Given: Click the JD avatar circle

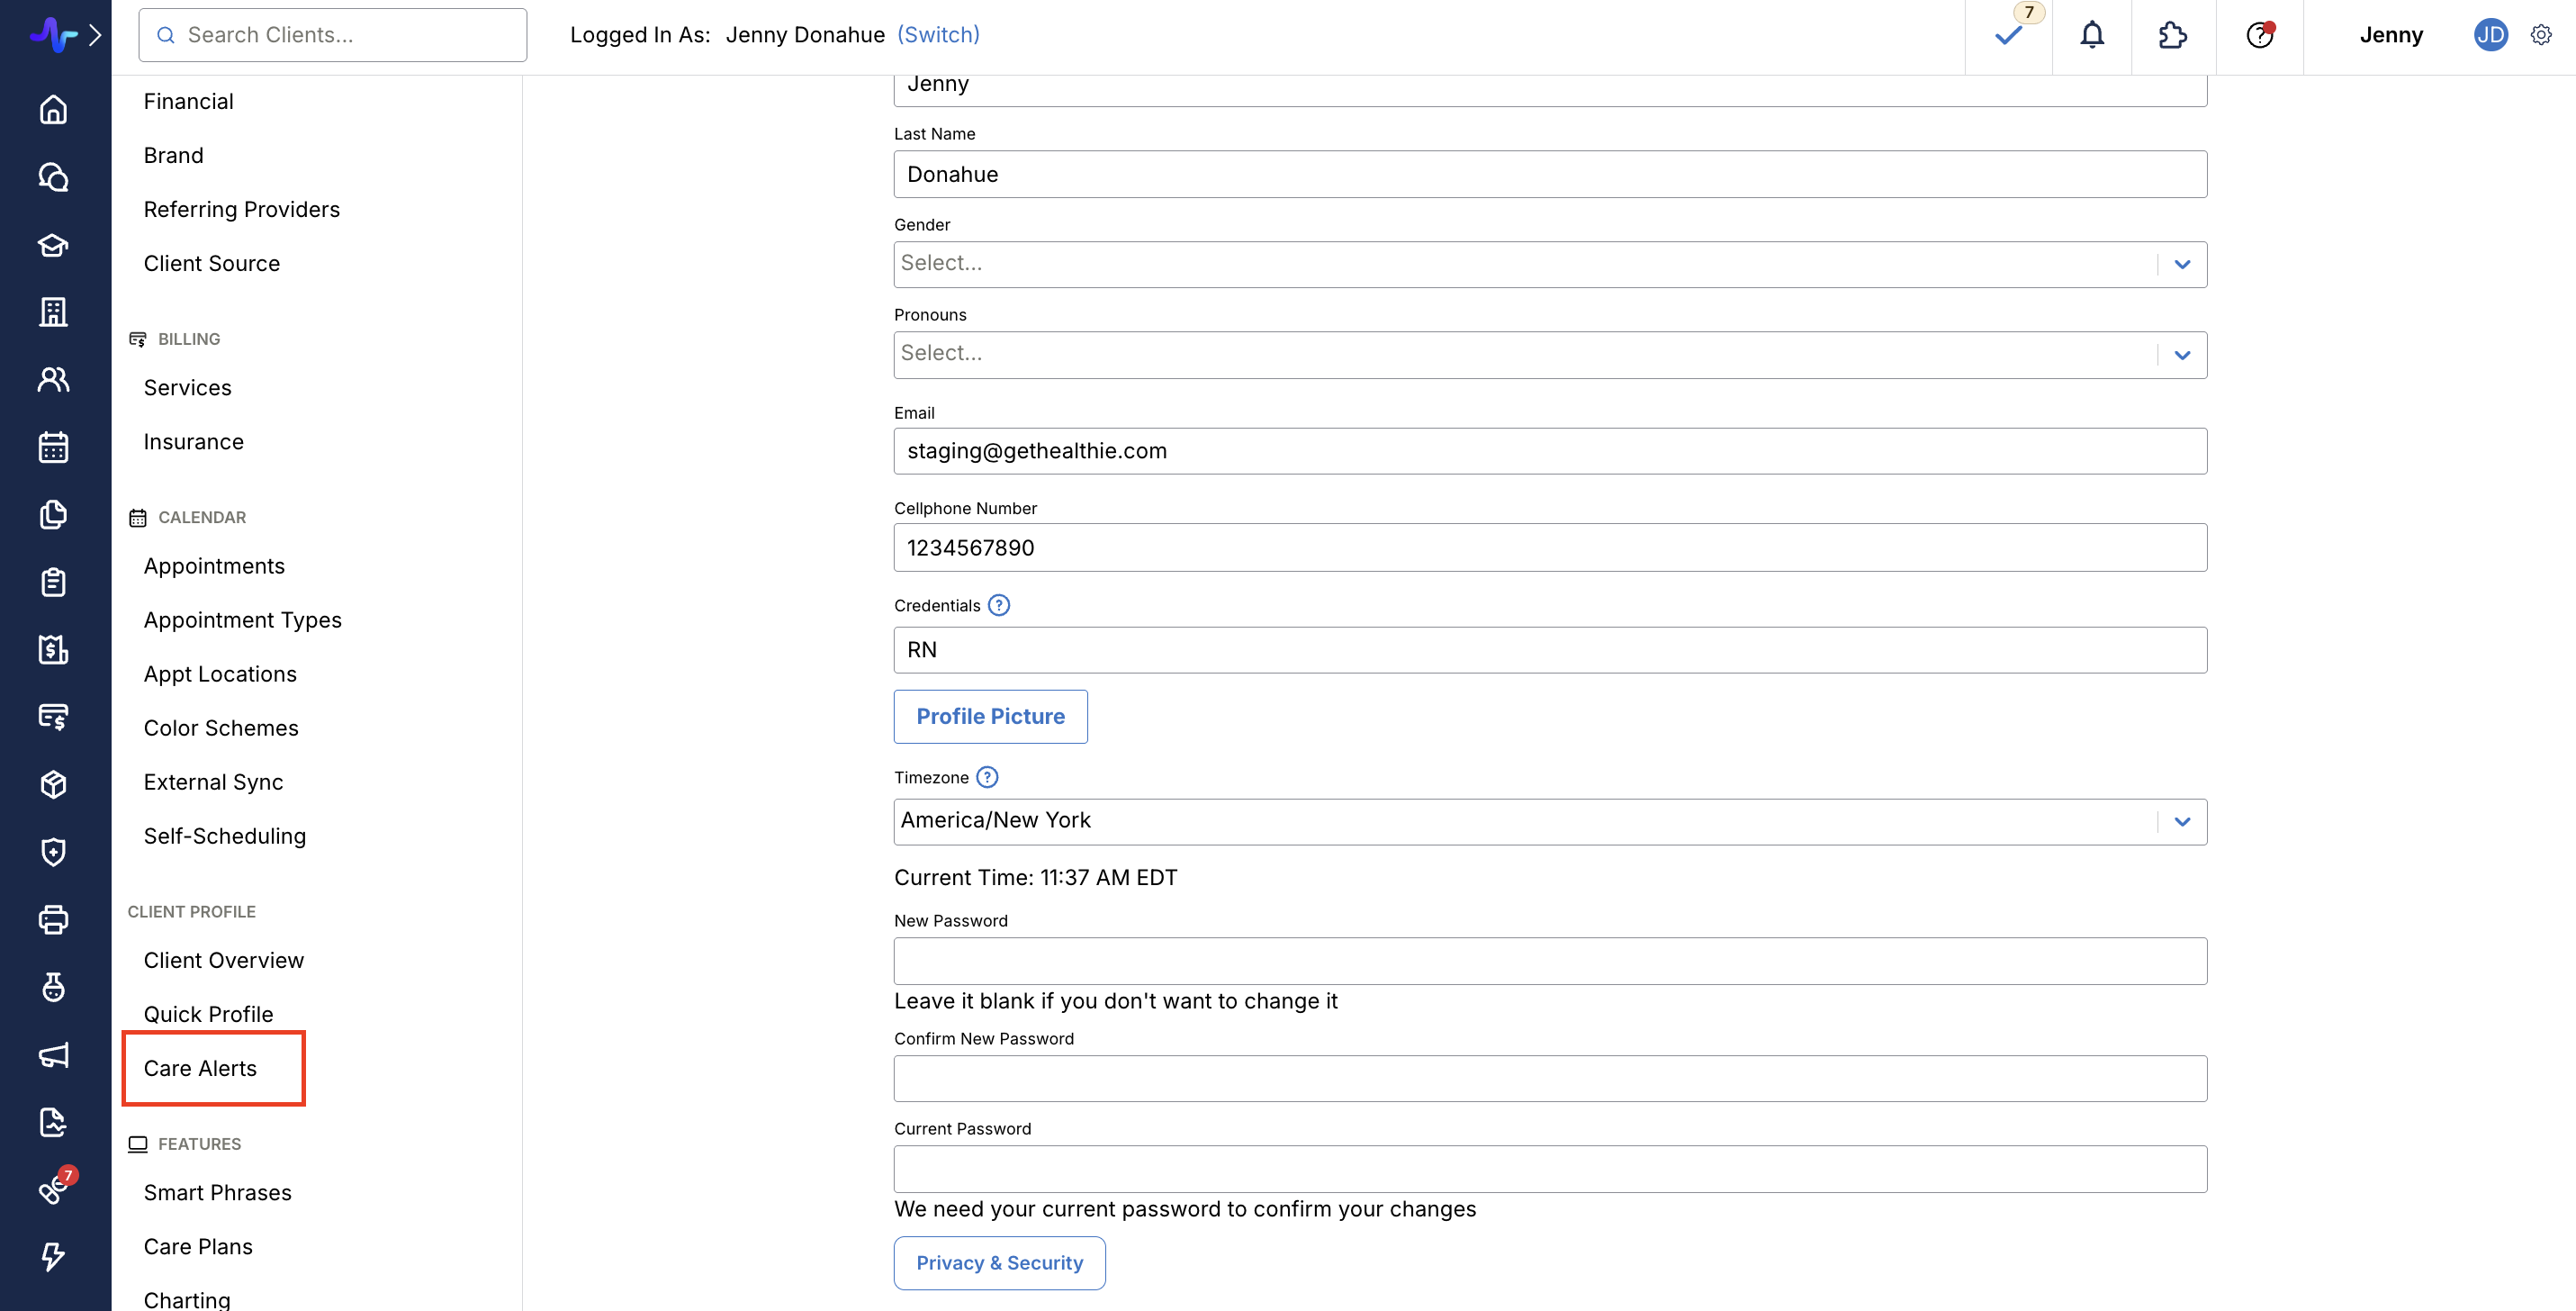Looking at the screenshot, I should (x=2490, y=35).
